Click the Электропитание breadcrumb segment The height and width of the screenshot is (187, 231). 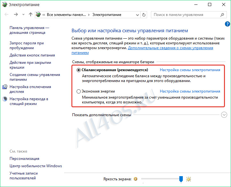coord(107,15)
